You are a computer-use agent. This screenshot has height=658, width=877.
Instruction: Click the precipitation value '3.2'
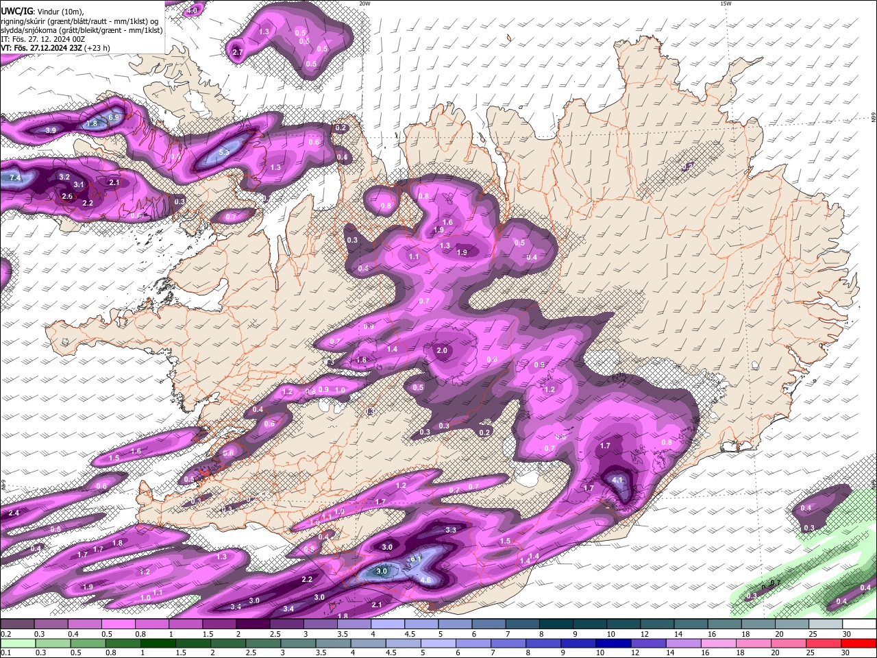point(64,177)
